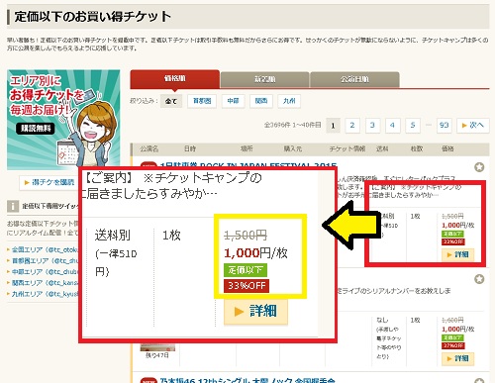Click the 次へ next page button

[x=473, y=126]
